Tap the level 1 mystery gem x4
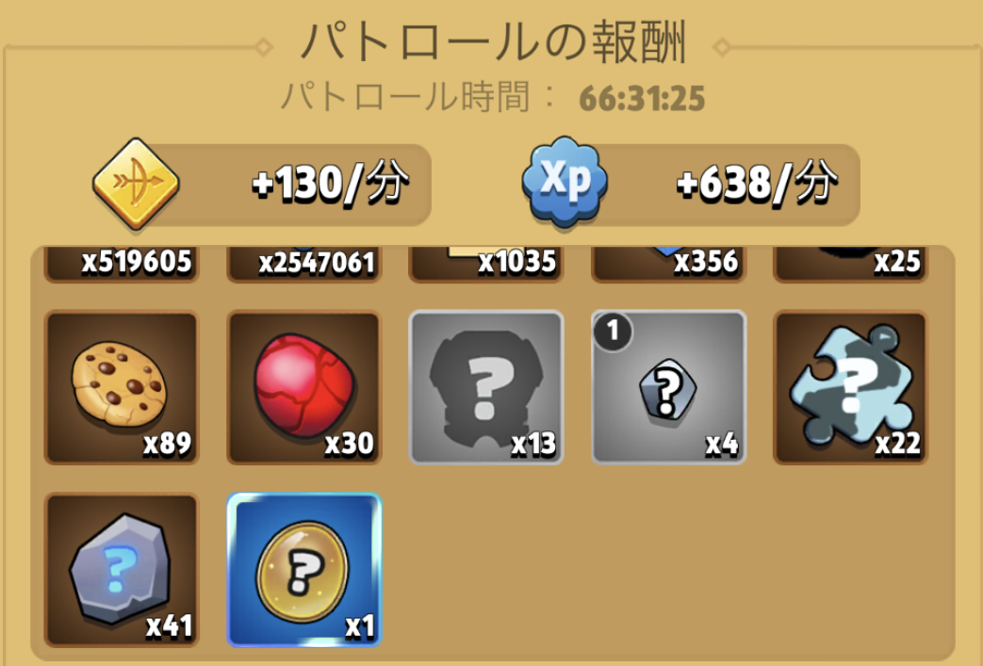This screenshot has width=983, height=666. [668, 388]
